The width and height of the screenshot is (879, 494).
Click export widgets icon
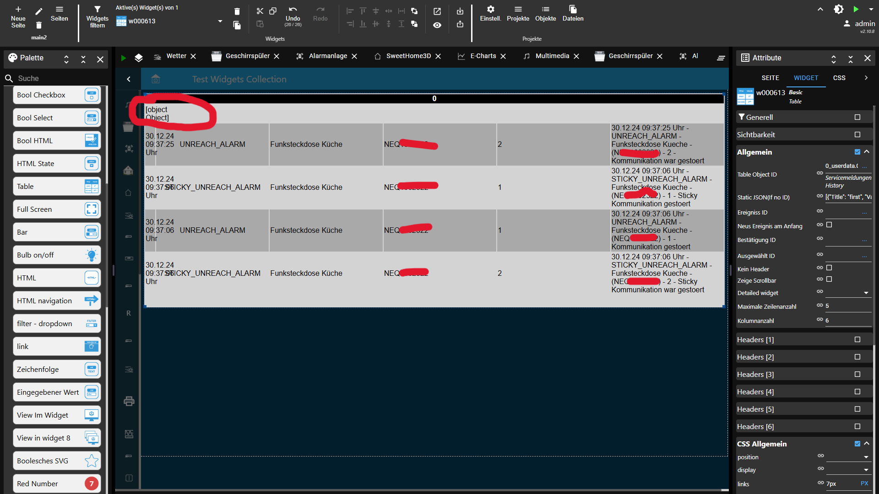click(460, 24)
